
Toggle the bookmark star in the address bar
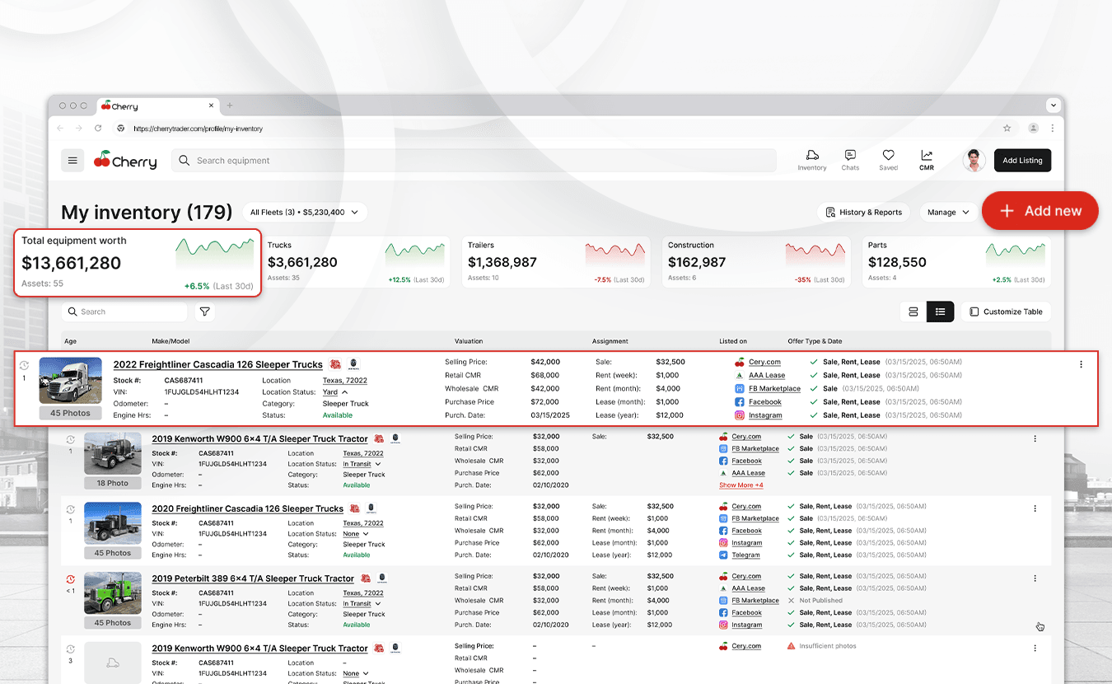click(1007, 129)
